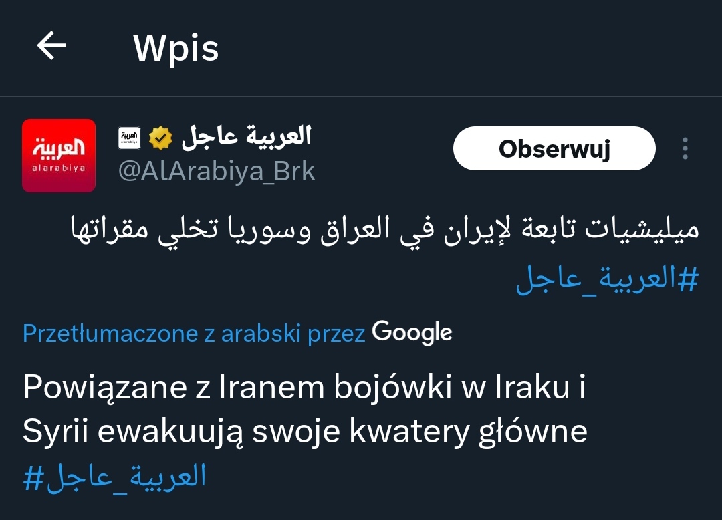Open the blue Arabic hashtag under the original post
Viewport: 722px width, 520px height.
pos(607,279)
